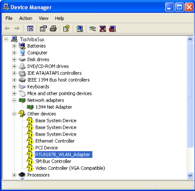Open the File menu
Image resolution: width=195 pixels, height=191 pixels.
pos(9,18)
